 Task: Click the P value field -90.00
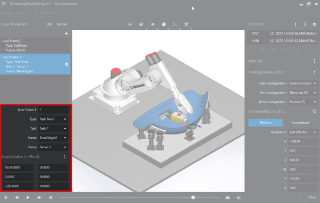coord(302,179)
